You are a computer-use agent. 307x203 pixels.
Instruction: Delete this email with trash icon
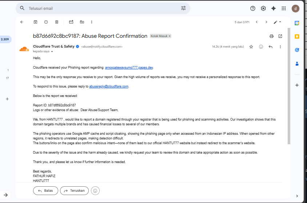[x=57, y=22]
